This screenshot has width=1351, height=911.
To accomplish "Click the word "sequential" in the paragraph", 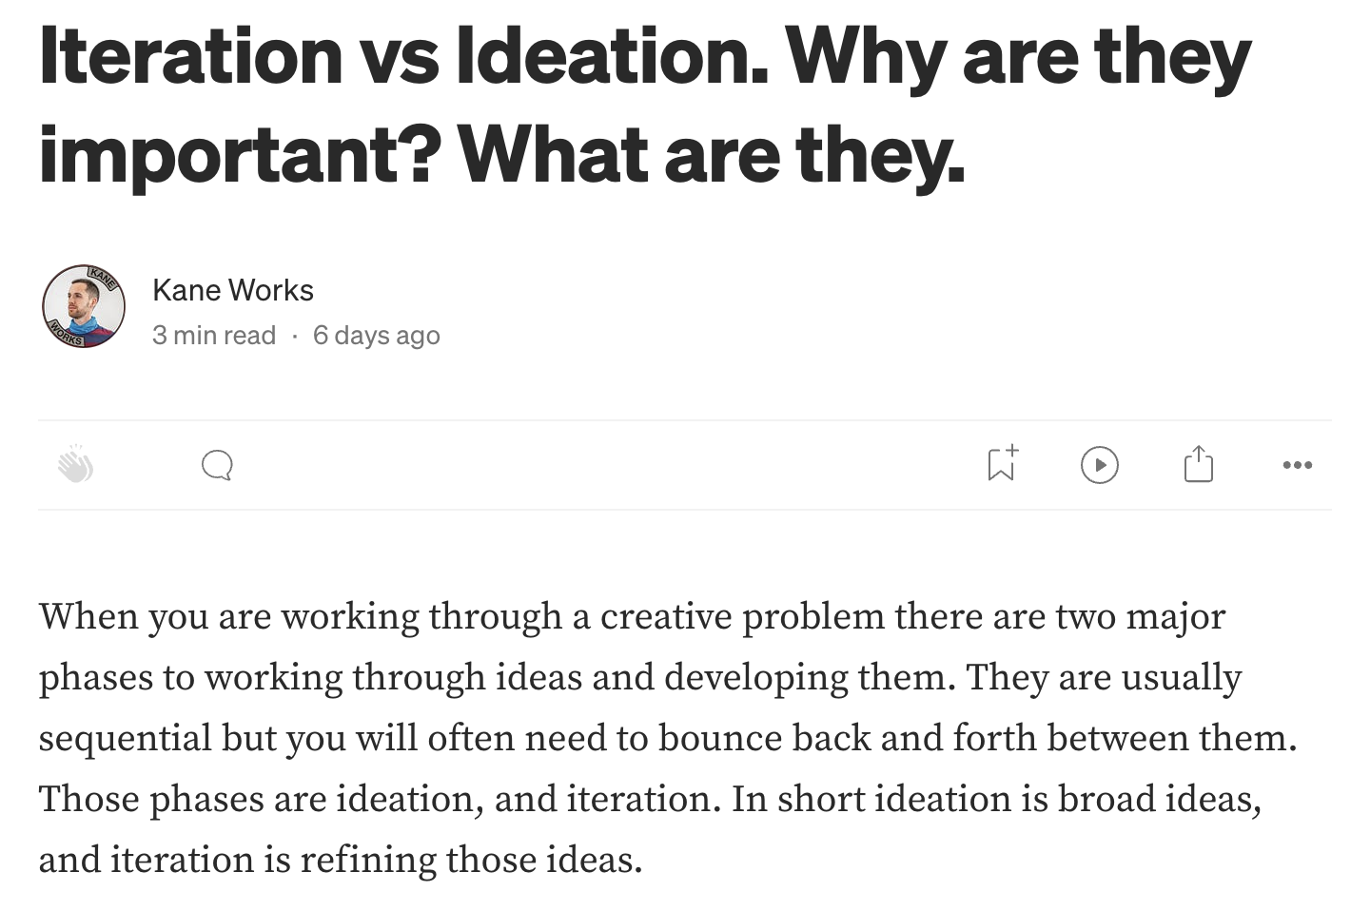I will click(125, 739).
